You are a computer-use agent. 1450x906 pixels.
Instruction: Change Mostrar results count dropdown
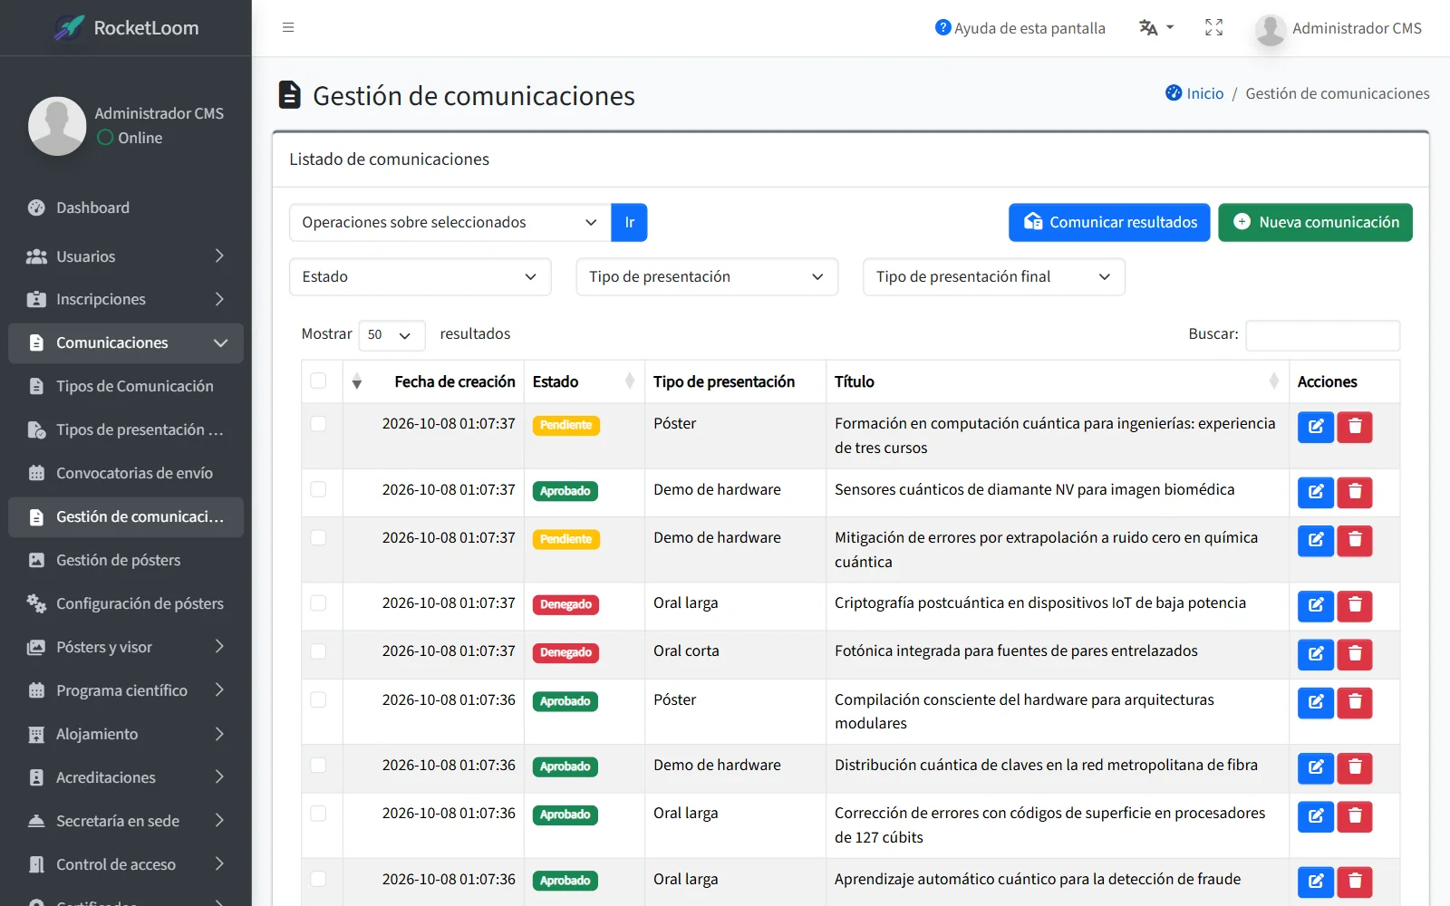[x=391, y=334]
